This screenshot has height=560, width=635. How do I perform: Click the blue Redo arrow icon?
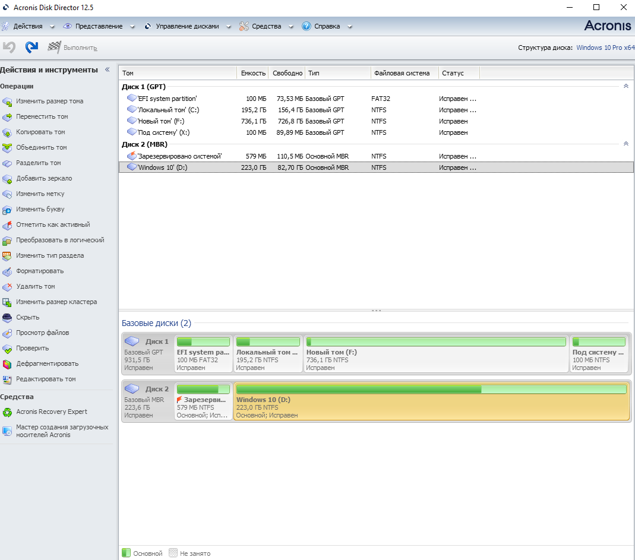click(x=31, y=48)
